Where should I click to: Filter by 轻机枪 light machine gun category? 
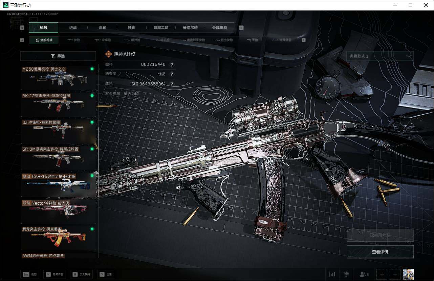[x=162, y=40]
